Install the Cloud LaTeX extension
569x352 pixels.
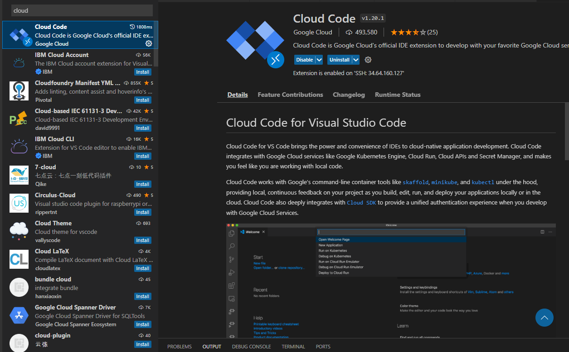143,268
